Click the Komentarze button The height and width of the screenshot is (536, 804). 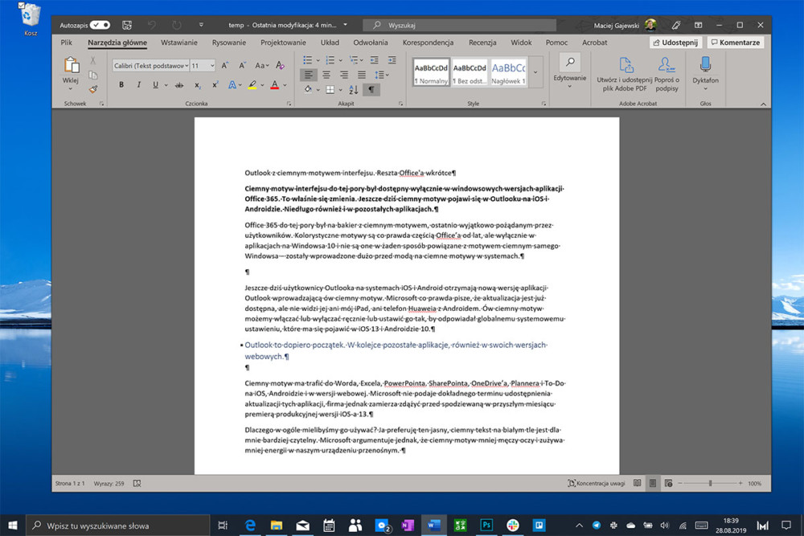tap(736, 43)
